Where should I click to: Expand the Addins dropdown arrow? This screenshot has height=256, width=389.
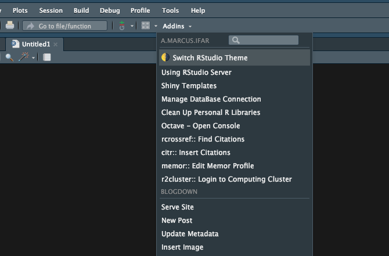(x=190, y=26)
